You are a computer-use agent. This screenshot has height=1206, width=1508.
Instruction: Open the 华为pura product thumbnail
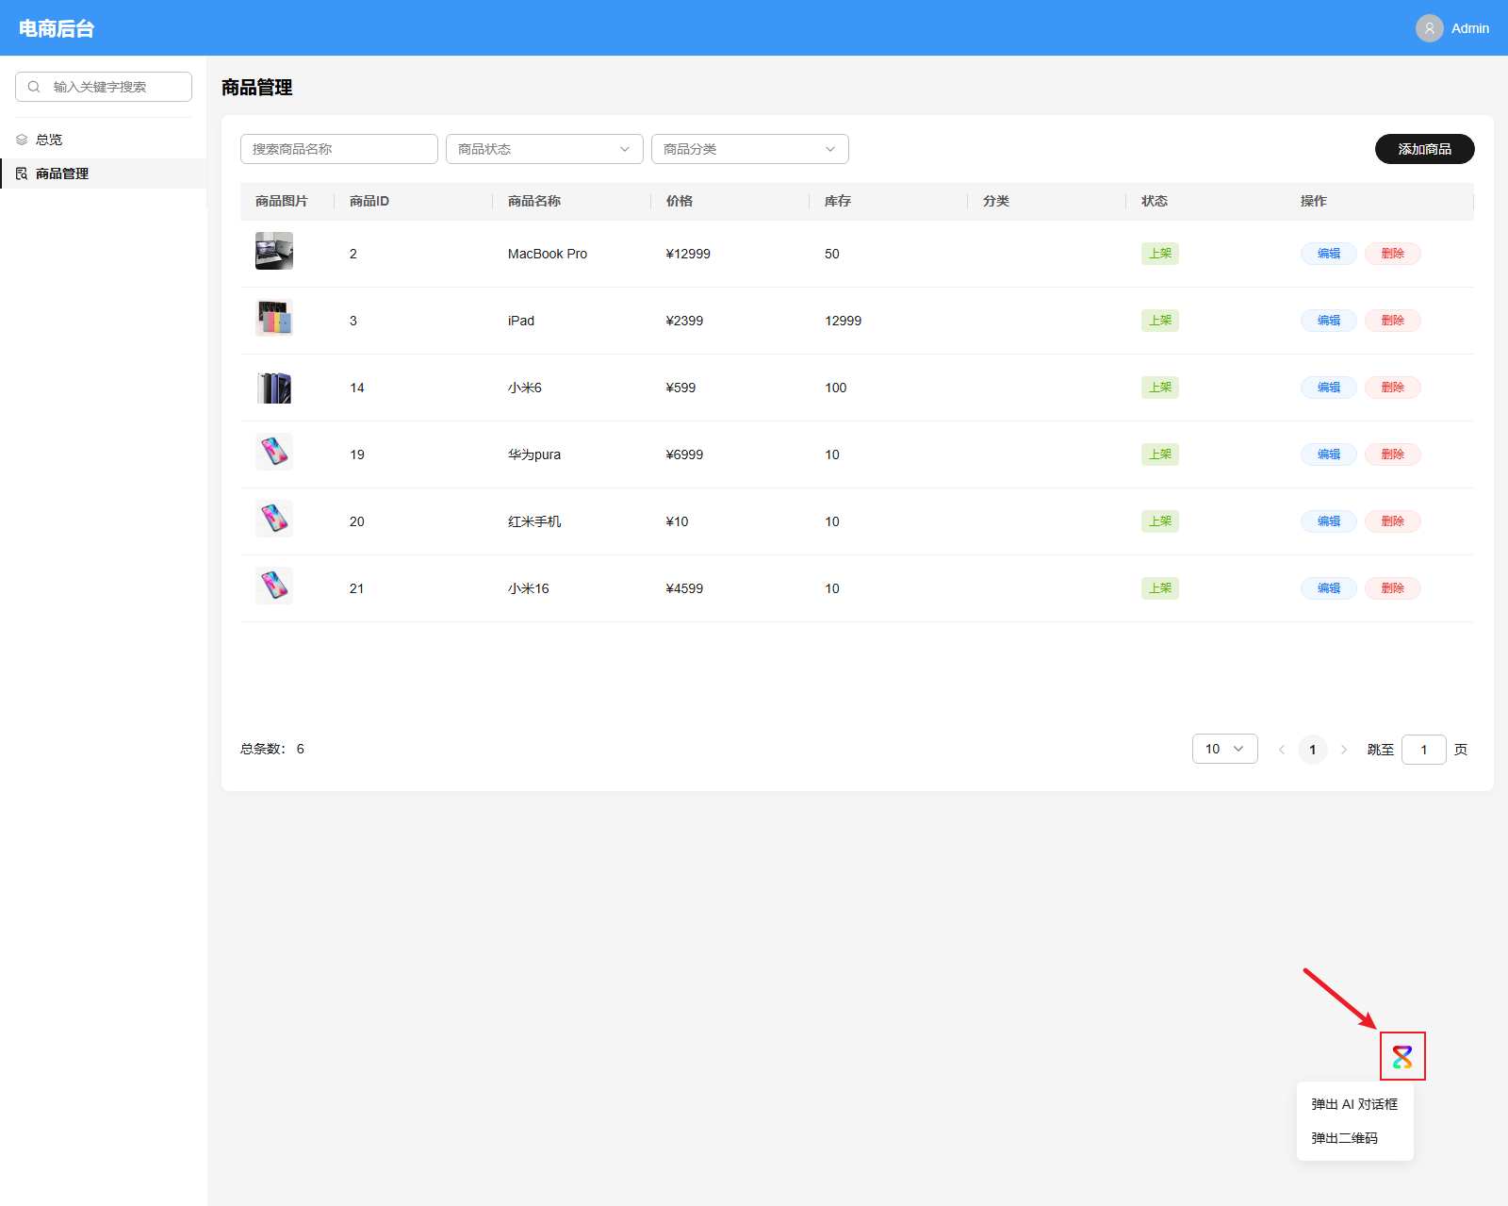tap(274, 452)
